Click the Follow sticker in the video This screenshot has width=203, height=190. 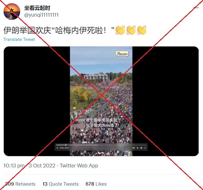[x=122, y=54]
